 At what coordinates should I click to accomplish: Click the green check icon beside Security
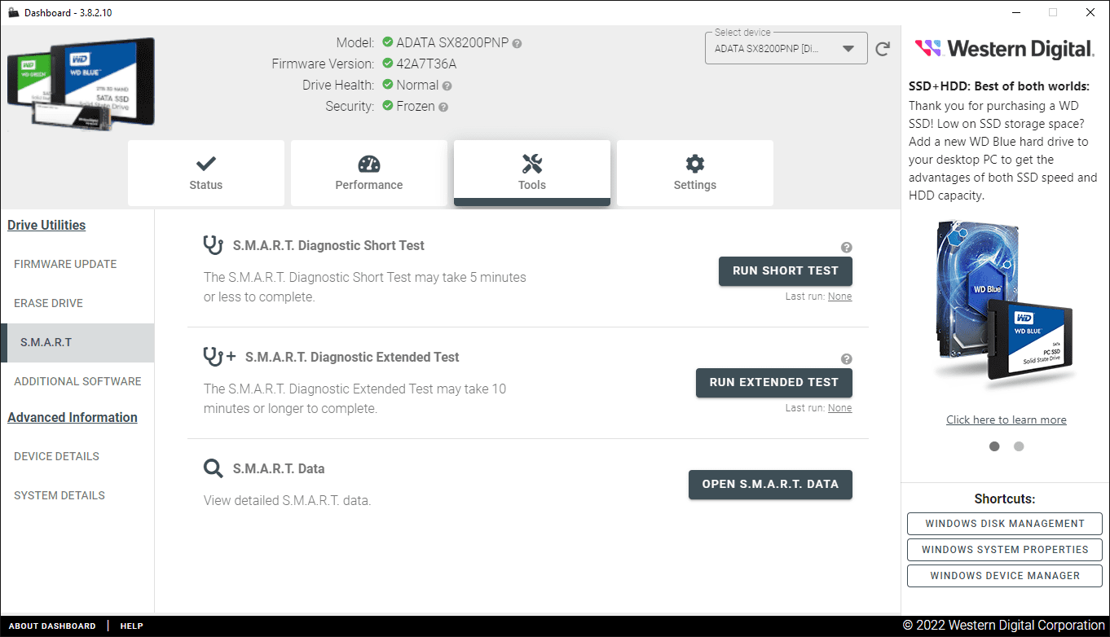(x=388, y=106)
